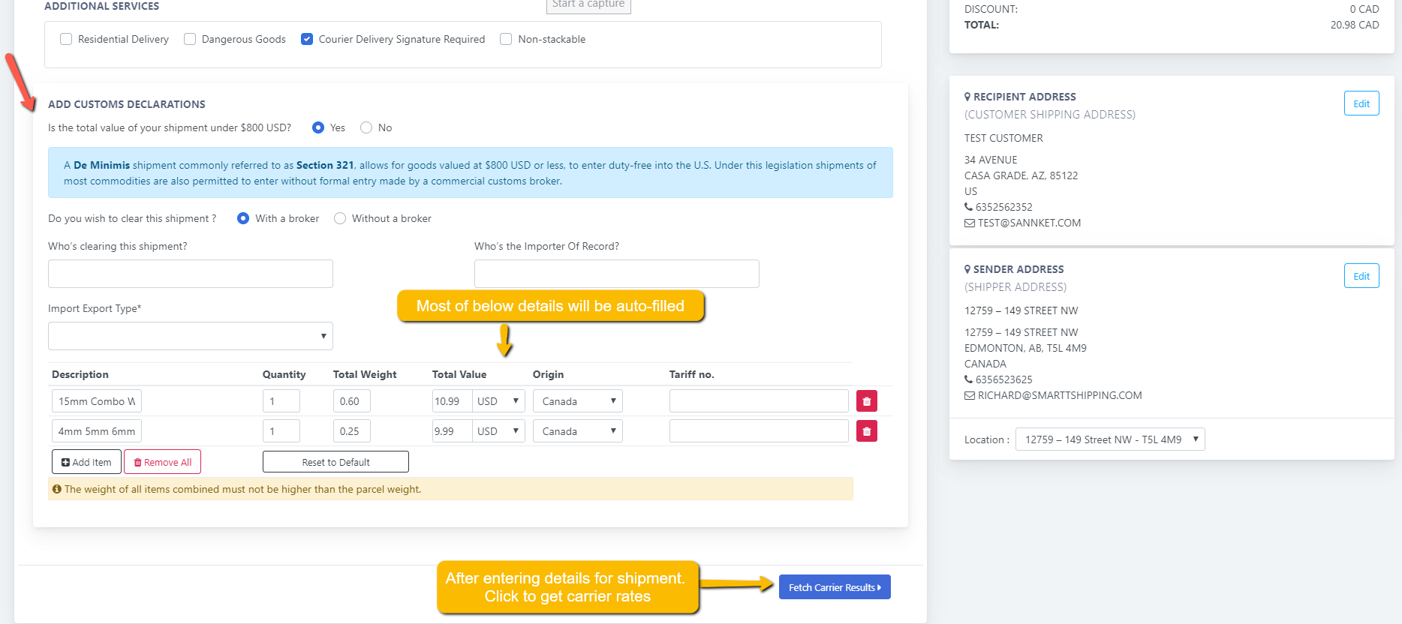Edit the sender address
Screen dimensions: 1402x624
click(x=1361, y=276)
